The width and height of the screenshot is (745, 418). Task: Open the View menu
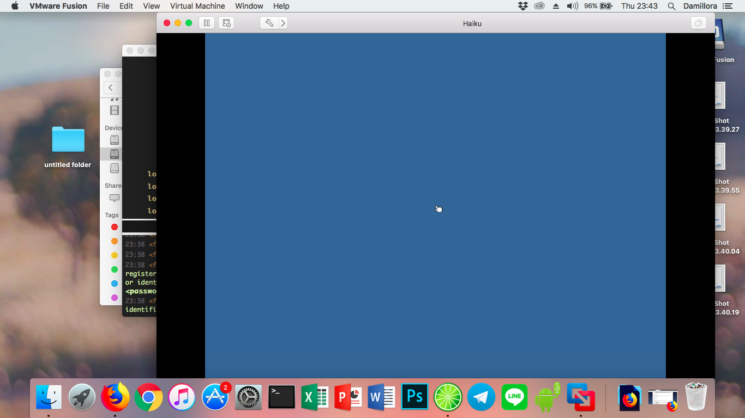[x=151, y=6]
